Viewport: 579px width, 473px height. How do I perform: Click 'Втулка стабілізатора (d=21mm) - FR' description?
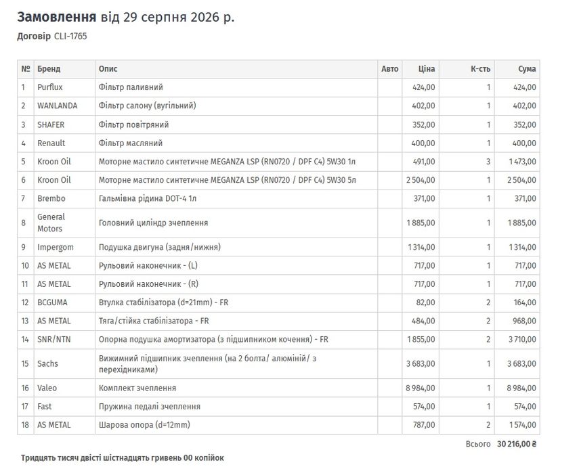(164, 302)
